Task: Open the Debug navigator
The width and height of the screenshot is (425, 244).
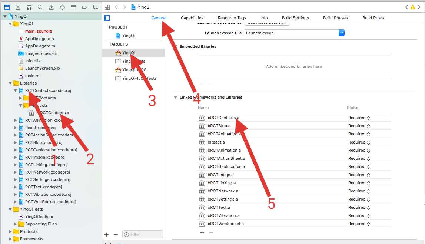Action: [x=73, y=7]
